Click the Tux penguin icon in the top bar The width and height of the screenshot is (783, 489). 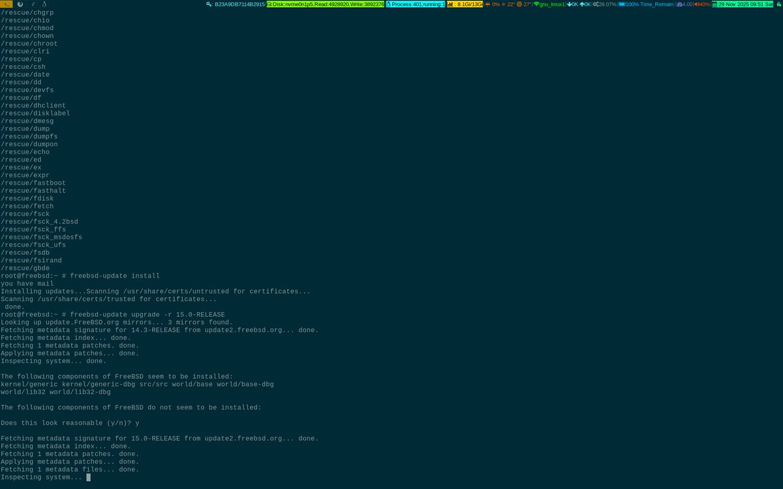tap(44, 4)
